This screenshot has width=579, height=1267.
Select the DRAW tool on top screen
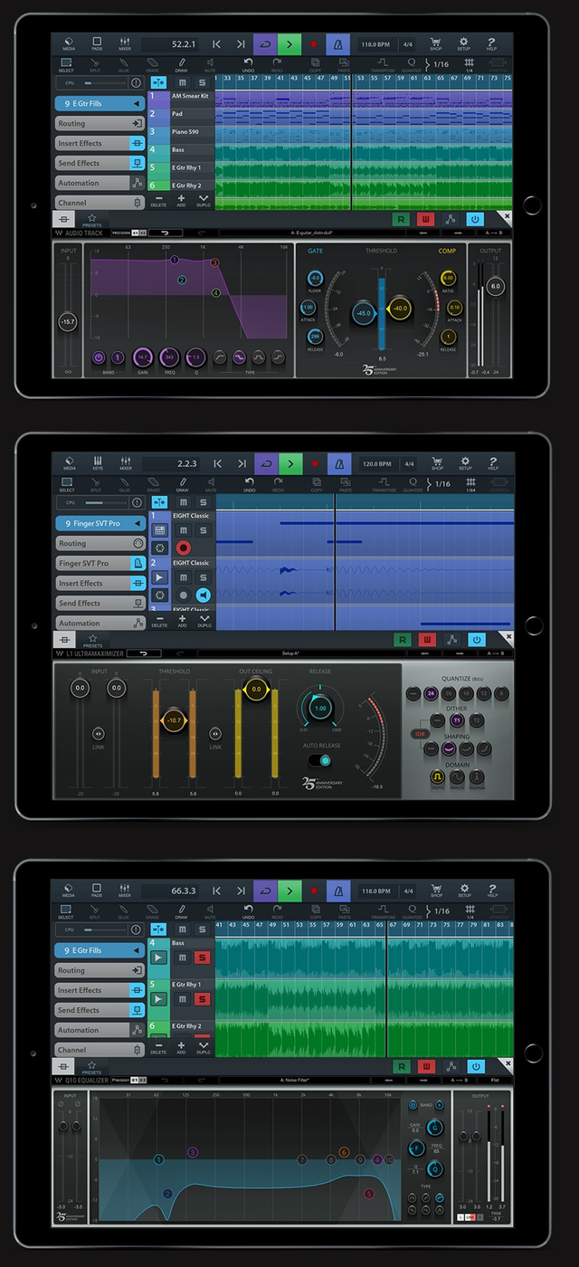pyautogui.click(x=181, y=64)
